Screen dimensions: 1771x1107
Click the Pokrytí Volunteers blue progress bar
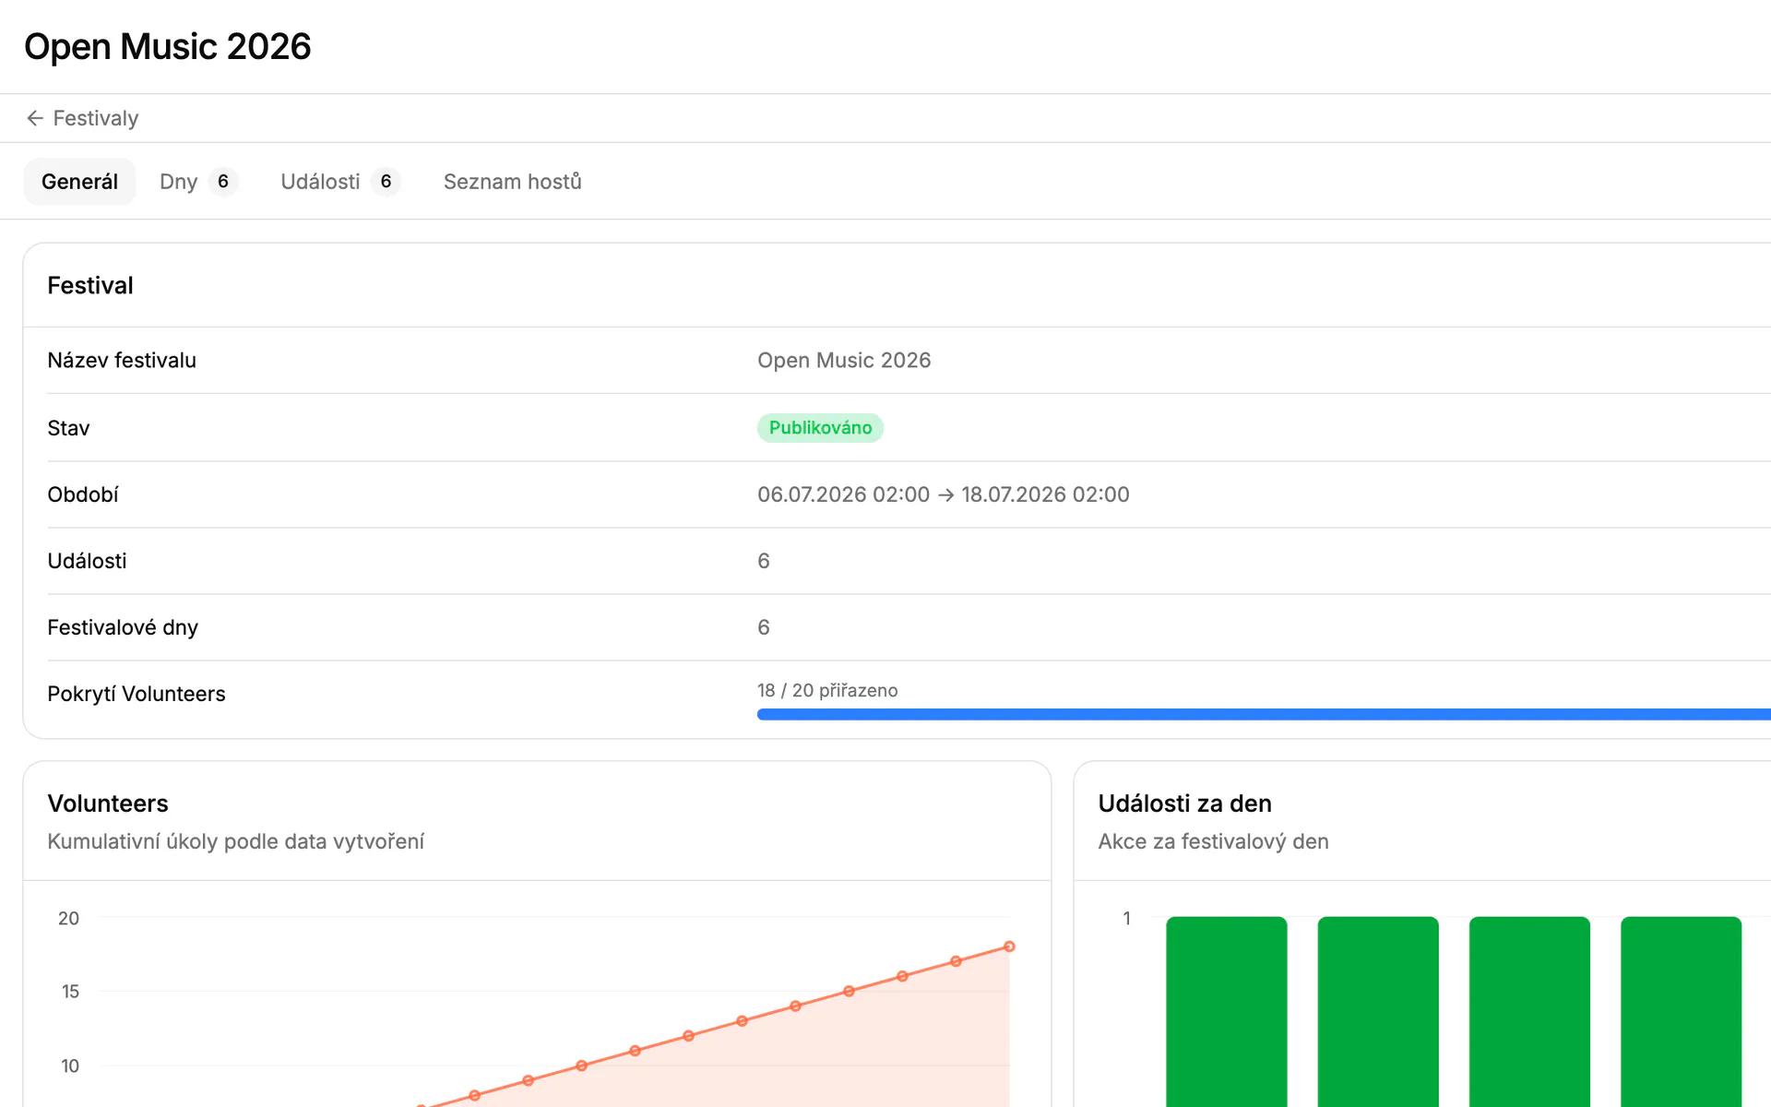point(1264,714)
